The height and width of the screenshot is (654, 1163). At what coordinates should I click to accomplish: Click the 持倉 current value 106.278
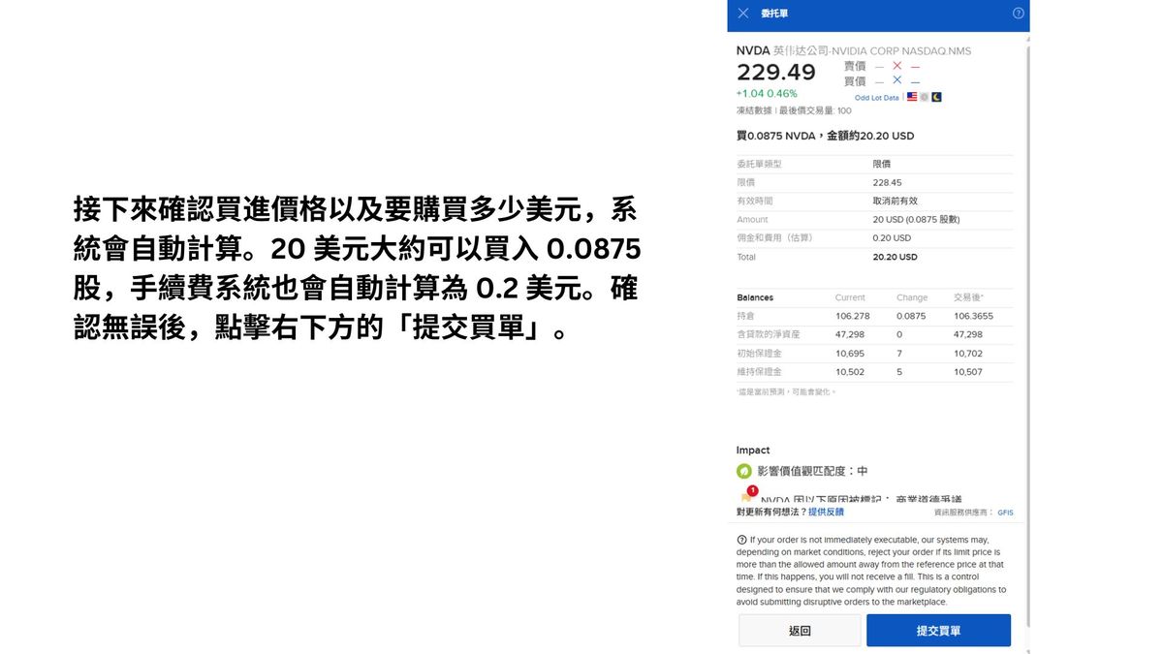tap(853, 316)
